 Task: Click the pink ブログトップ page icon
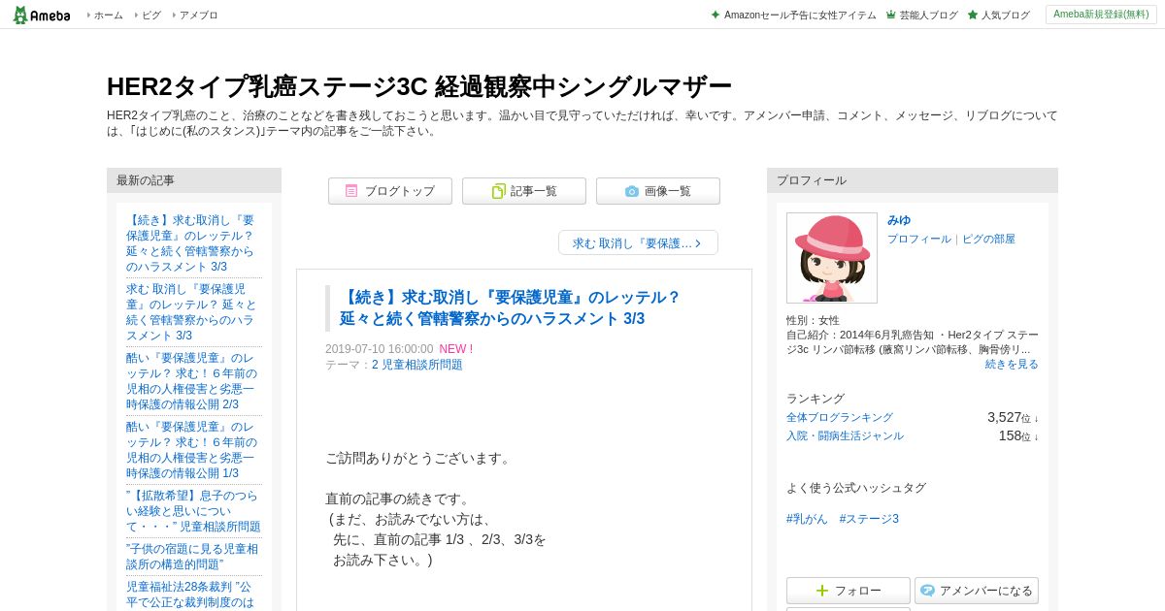351,191
